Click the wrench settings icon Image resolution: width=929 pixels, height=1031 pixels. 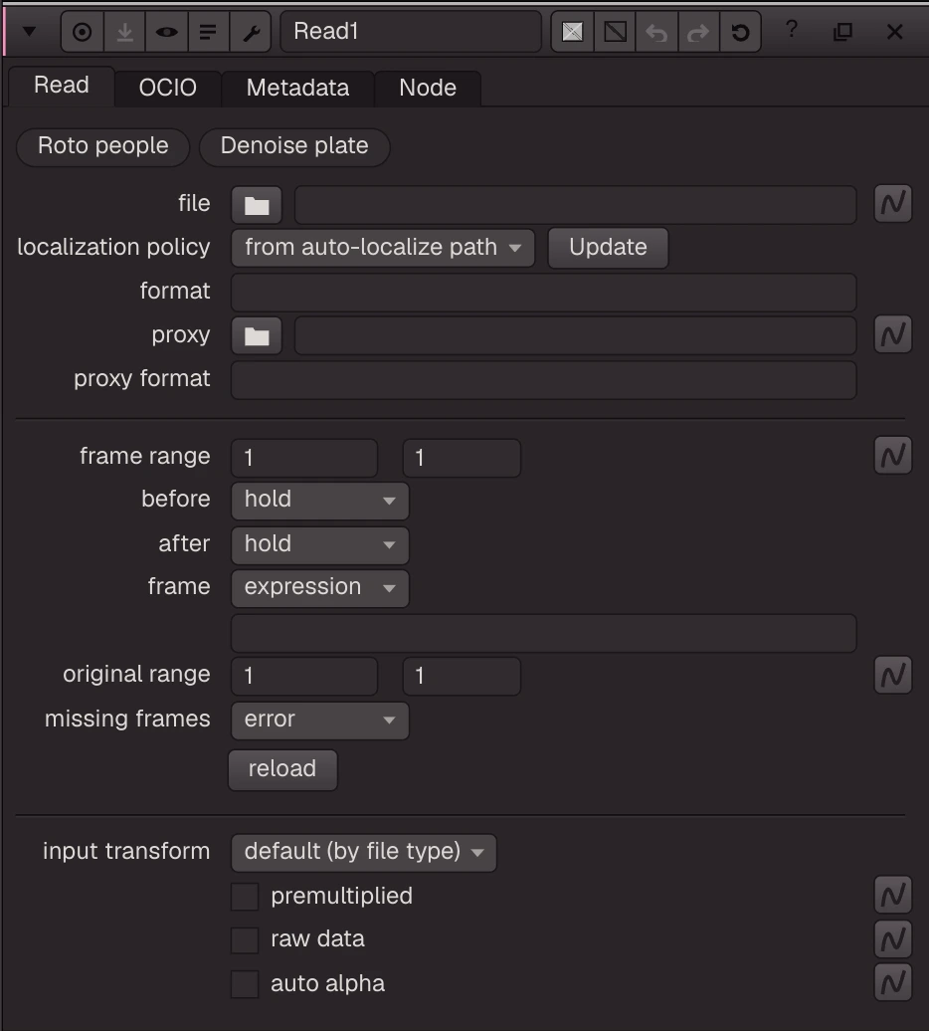point(251,32)
